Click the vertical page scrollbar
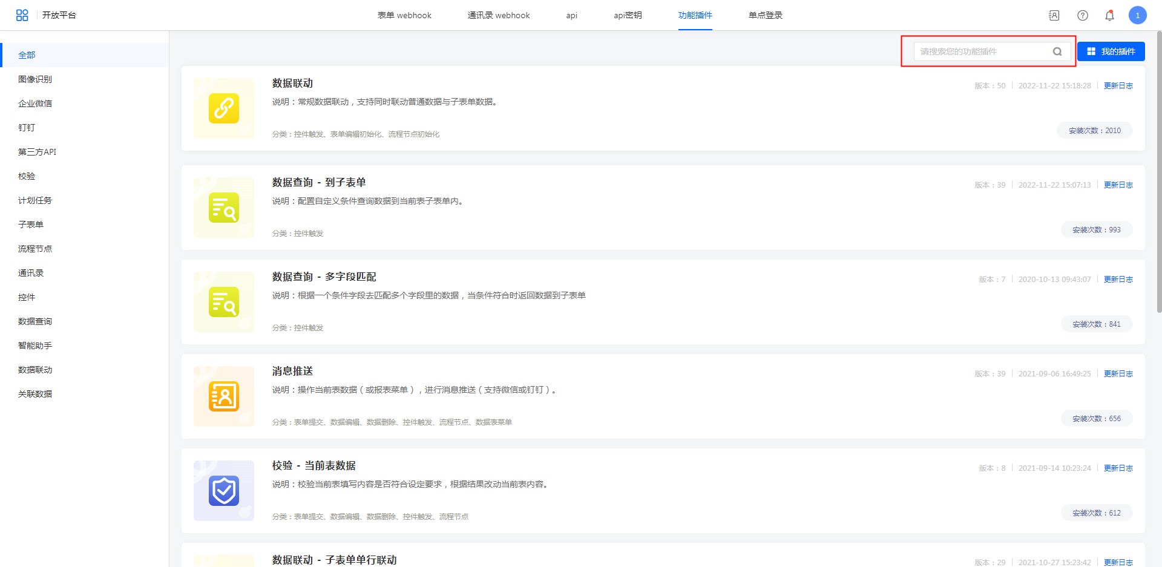 (1158, 182)
